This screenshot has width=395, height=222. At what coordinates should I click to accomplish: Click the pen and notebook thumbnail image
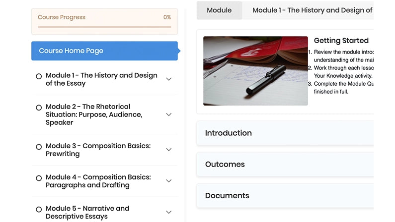pos(255,71)
